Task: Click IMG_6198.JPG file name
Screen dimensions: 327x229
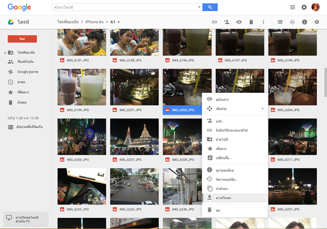Action: 289,60
